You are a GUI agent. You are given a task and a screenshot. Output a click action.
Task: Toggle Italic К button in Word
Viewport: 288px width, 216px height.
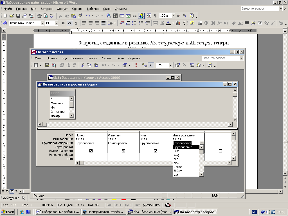(70, 23)
